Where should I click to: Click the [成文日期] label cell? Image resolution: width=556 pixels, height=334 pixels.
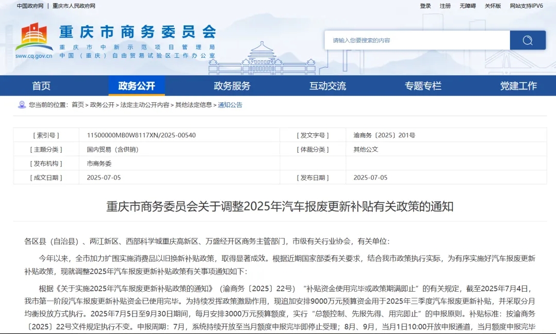[x=46, y=178]
